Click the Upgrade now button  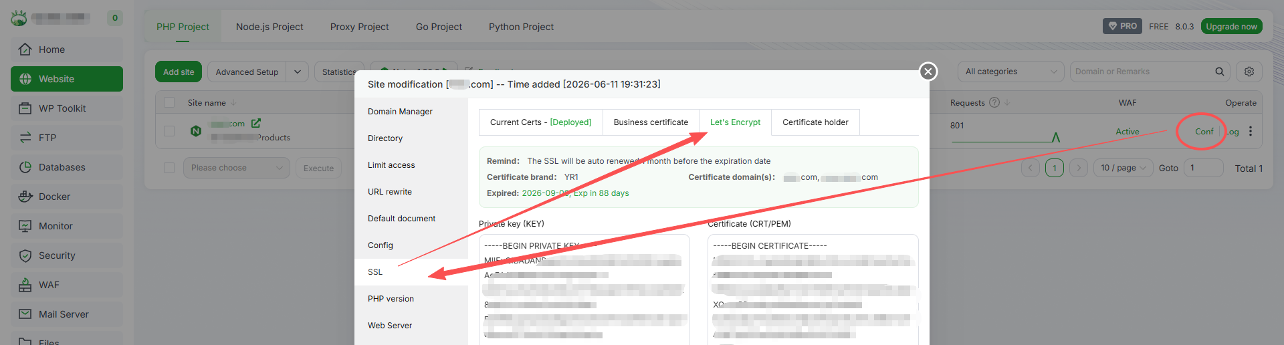click(1231, 26)
